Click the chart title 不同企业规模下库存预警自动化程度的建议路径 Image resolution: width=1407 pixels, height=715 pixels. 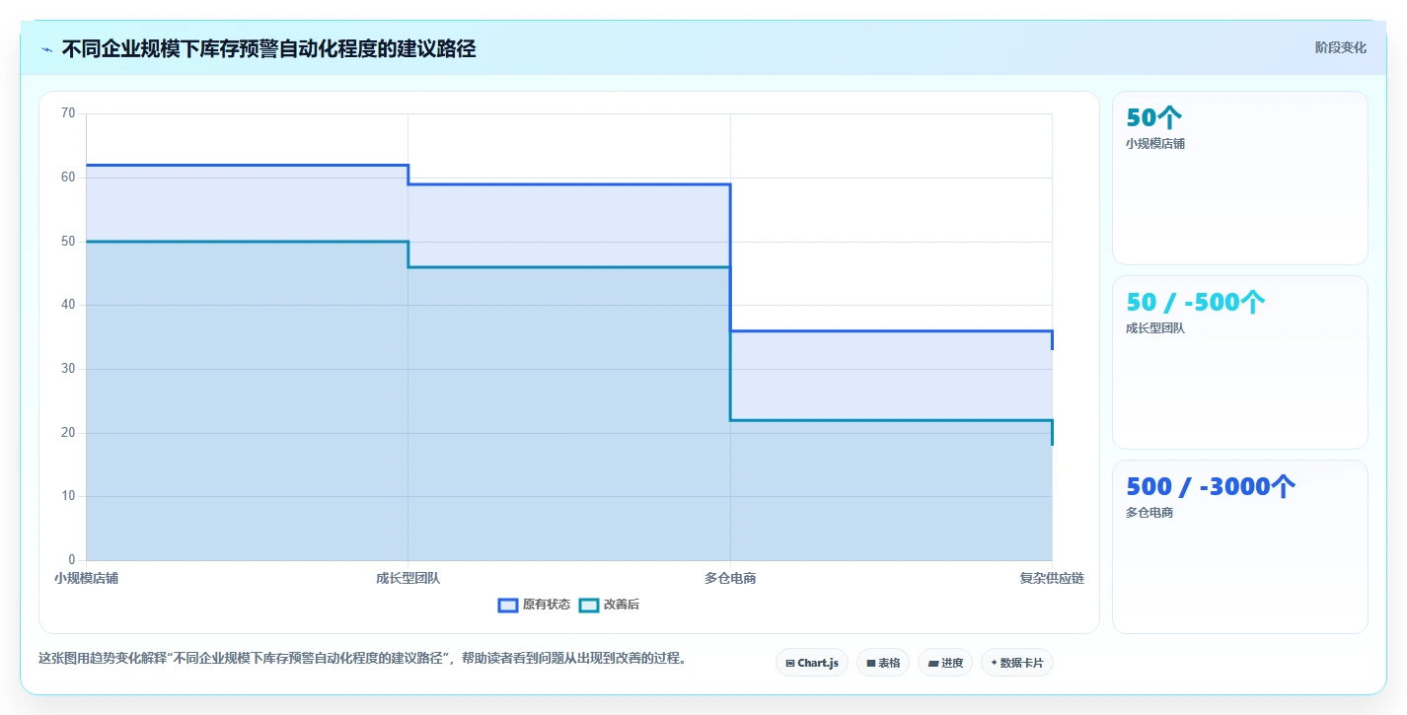268,48
